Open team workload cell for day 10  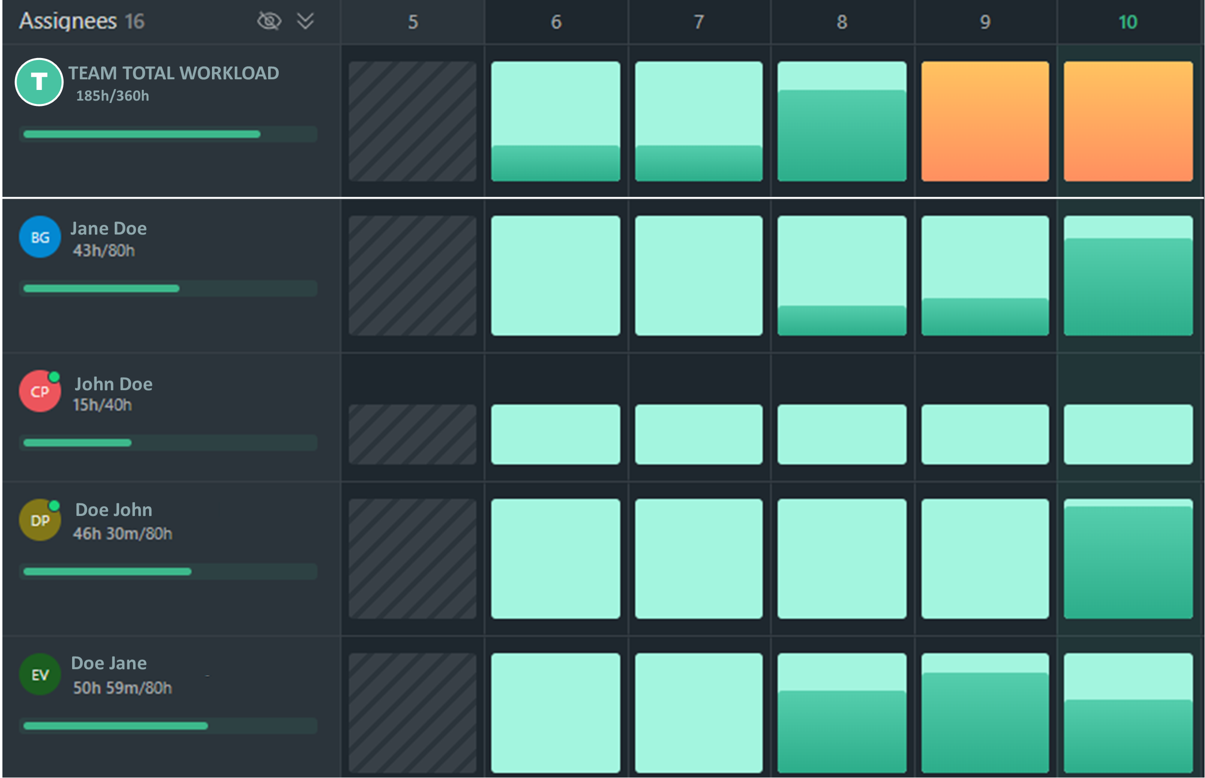tap(1128, 121)
